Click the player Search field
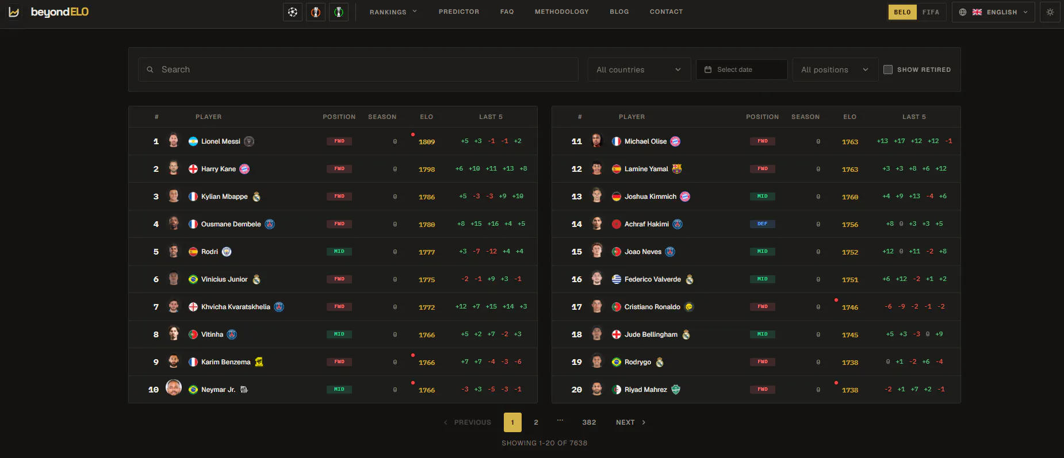Viewport: 1064px width, 458px height. point(358,70)
